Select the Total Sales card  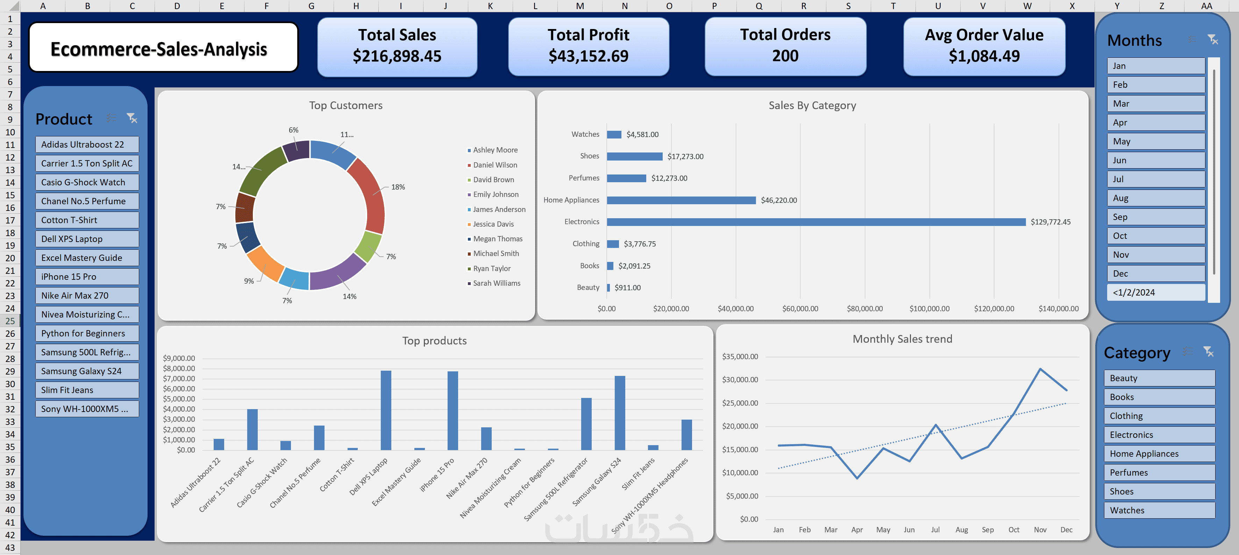click(397, 47)
